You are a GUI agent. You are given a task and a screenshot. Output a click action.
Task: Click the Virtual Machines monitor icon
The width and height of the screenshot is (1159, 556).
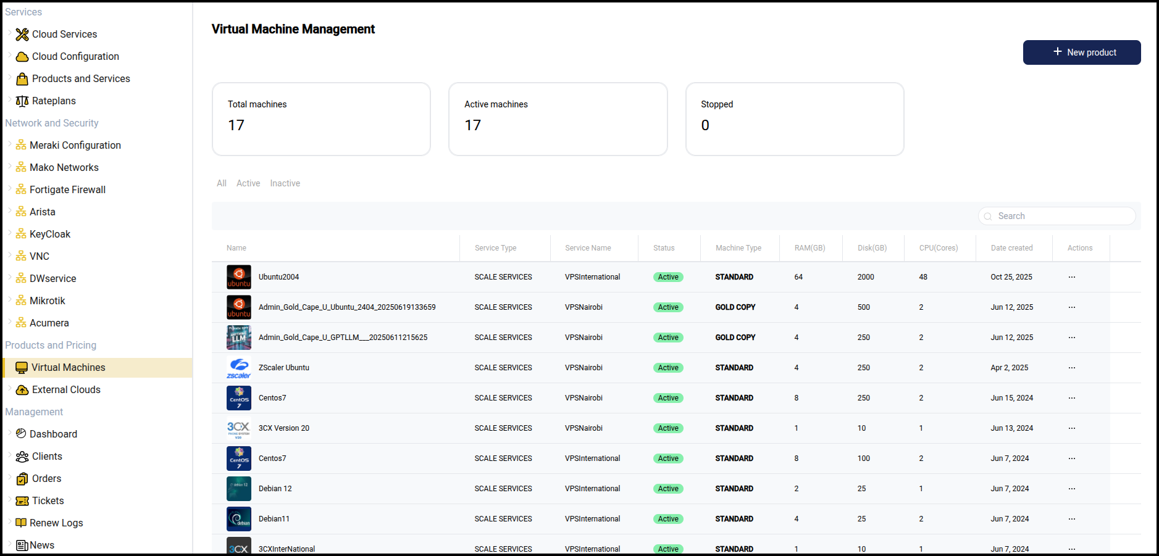22,368
